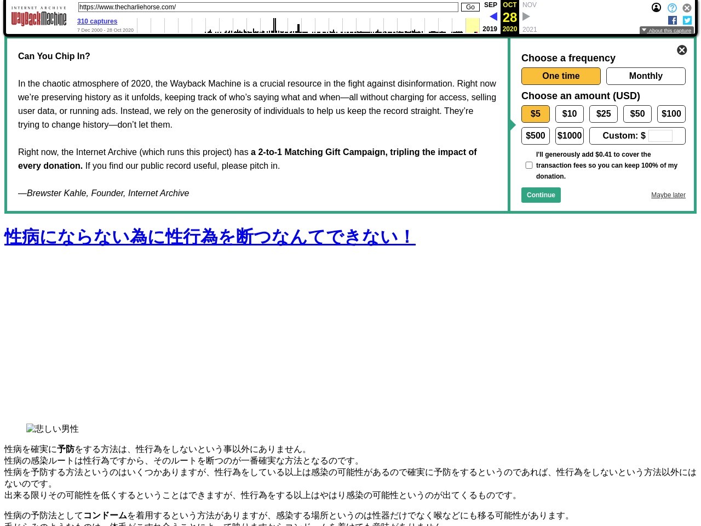
Task: Go to previous capture arrow
Action: [x=493, y=16]
